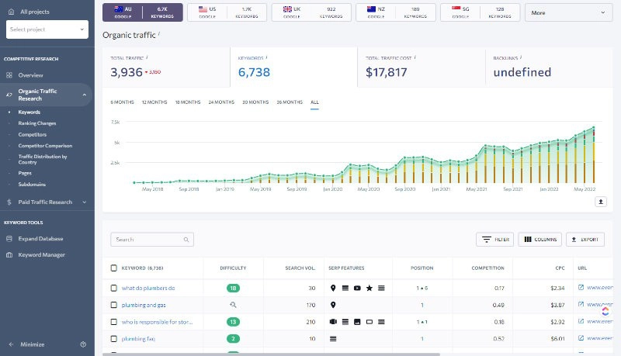
Task: Open Competitor Comparison in sidebar
Action: tap(45, 146)
